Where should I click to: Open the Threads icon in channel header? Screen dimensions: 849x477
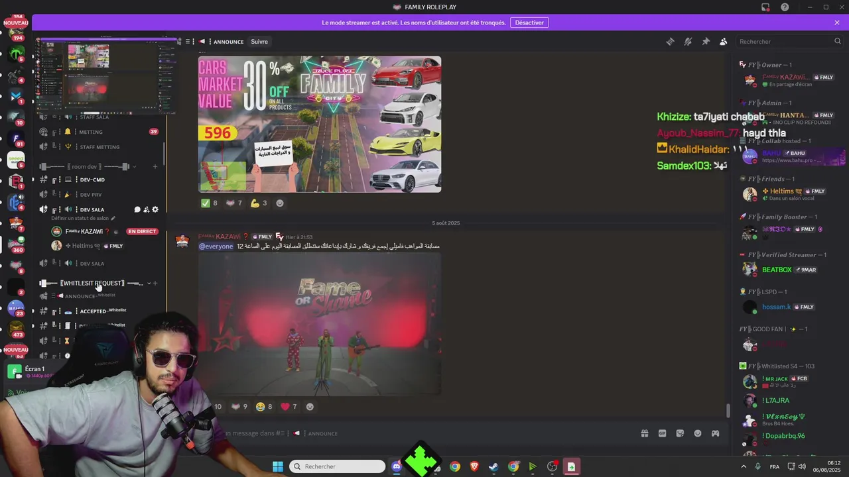670,41
